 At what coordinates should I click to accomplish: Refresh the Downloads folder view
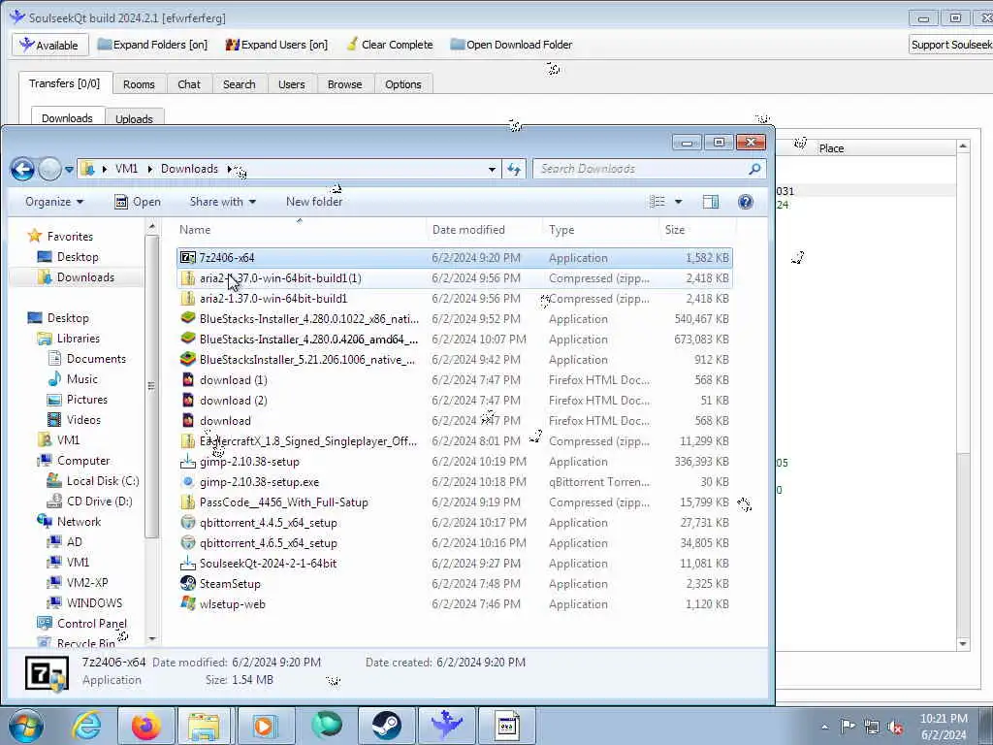click(x=514, y=169)
